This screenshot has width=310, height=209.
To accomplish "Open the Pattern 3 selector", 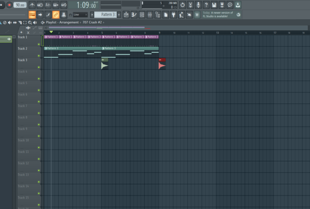I will click(105, 15).
